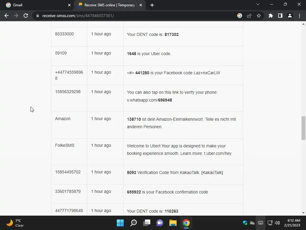Click '1 hour ago' in Amazon row
The width and height of the screenshot is (306, 230).
(101, 119)
